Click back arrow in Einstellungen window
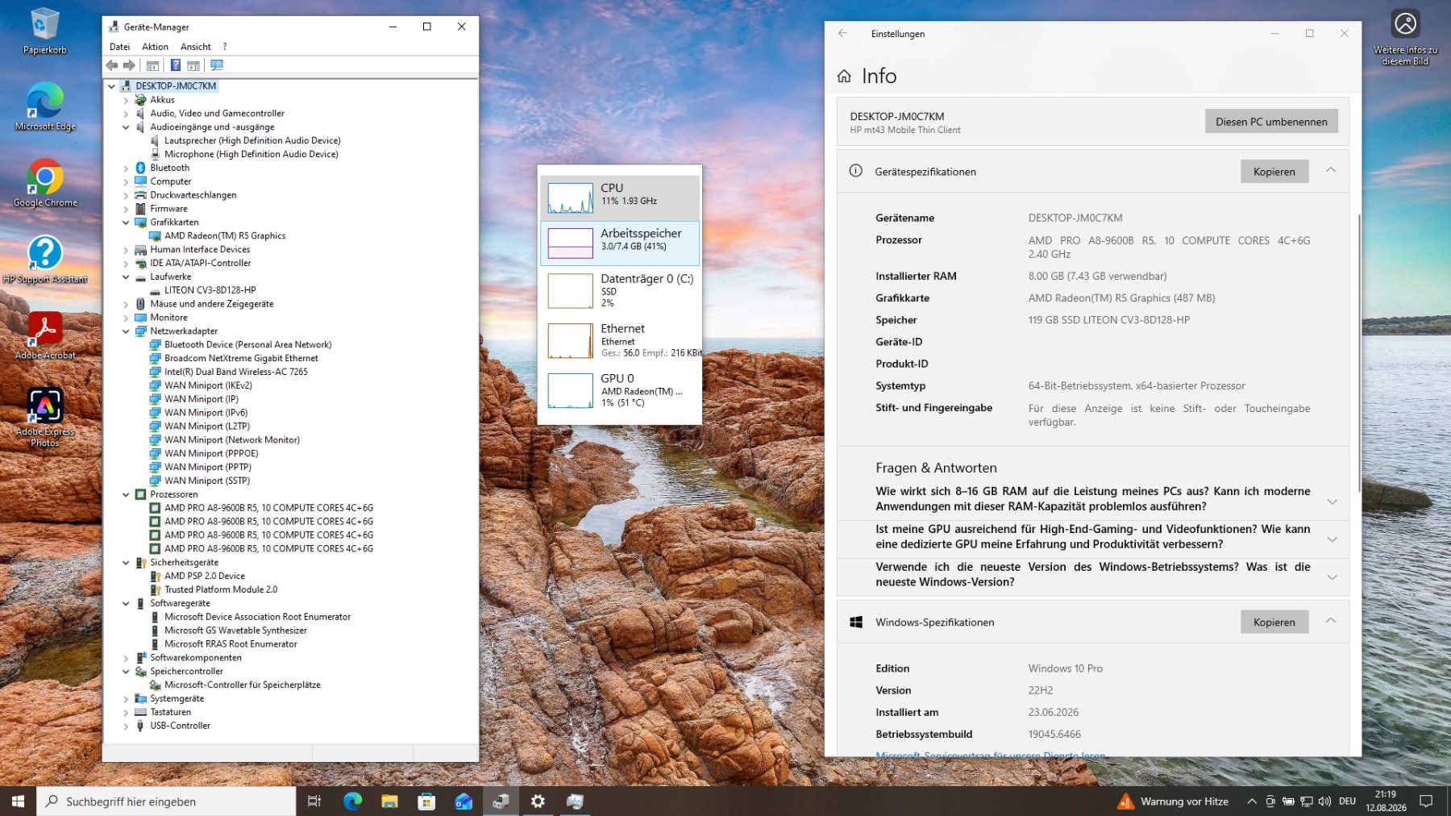Image resolution: width=1451 pixels, height=816 pixels. coord(842,33)
